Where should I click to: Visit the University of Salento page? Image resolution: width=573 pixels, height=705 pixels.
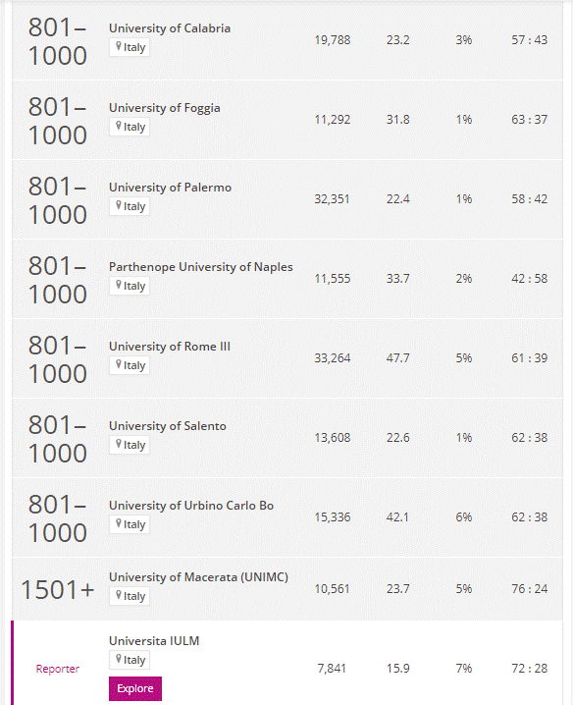point(167,426)
